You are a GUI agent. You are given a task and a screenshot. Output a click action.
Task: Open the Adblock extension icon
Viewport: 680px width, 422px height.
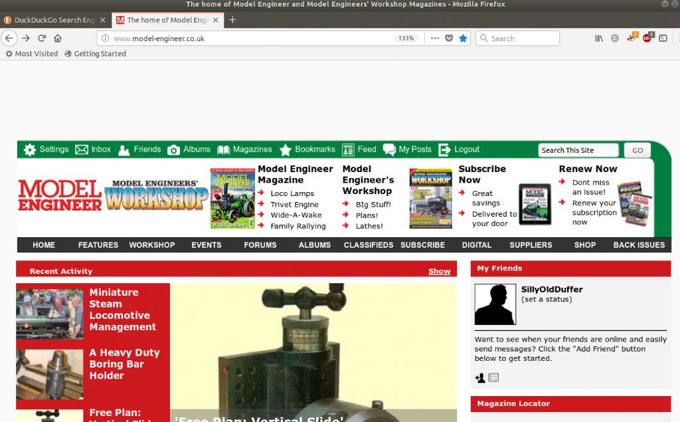647,38
